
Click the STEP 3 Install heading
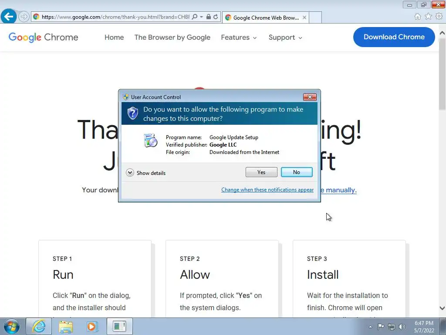point(323,275)
